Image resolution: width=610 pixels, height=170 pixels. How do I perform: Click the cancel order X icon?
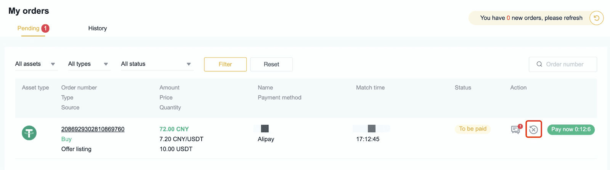tap(533, 130)
